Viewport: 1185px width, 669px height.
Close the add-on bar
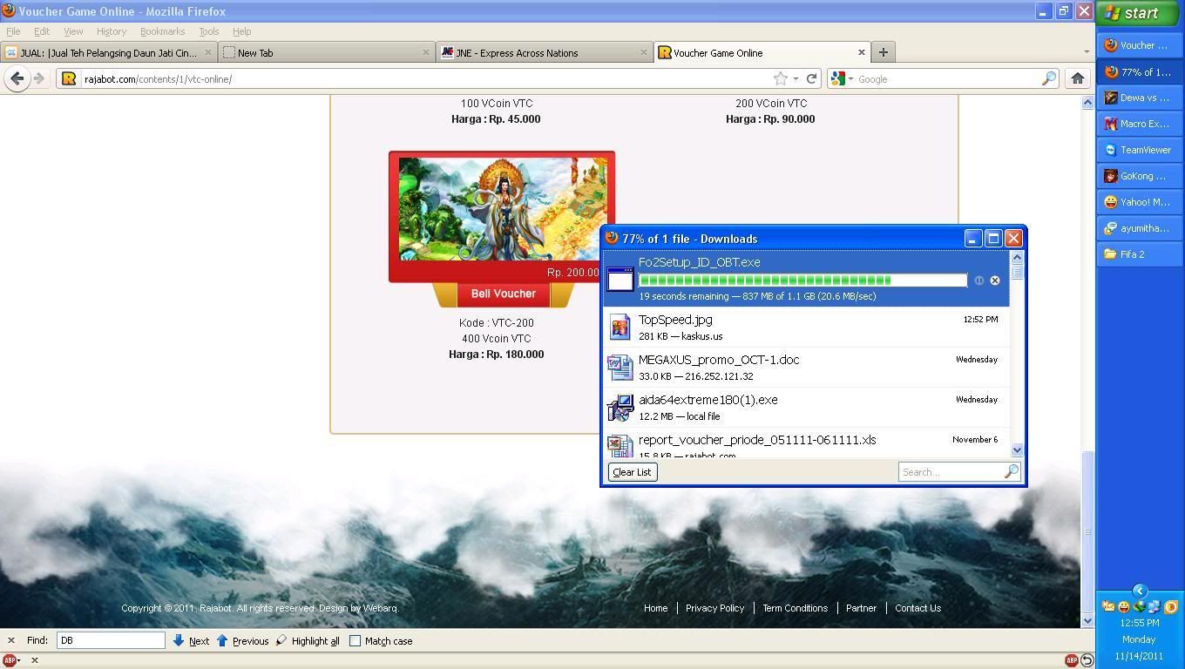(x=35, y=660)
